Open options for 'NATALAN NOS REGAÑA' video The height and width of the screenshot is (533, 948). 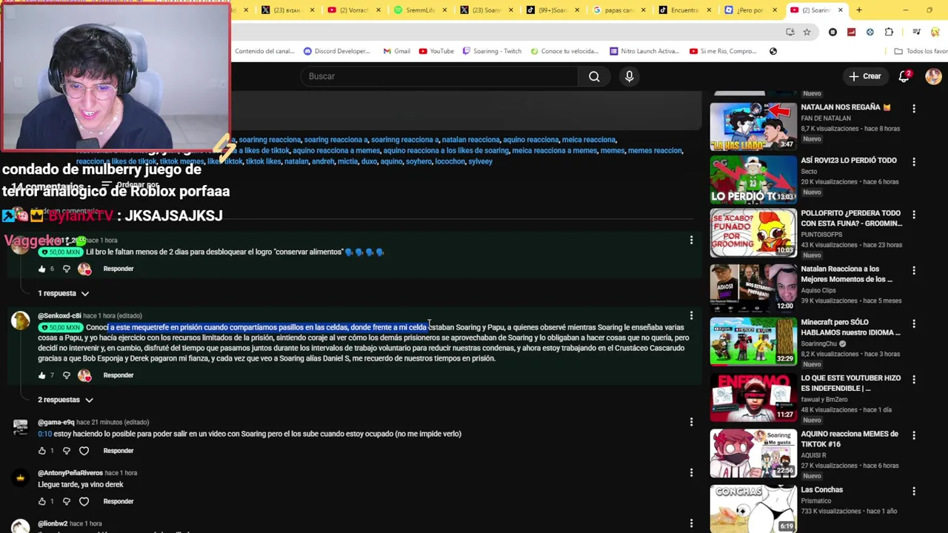pos(913,108)
